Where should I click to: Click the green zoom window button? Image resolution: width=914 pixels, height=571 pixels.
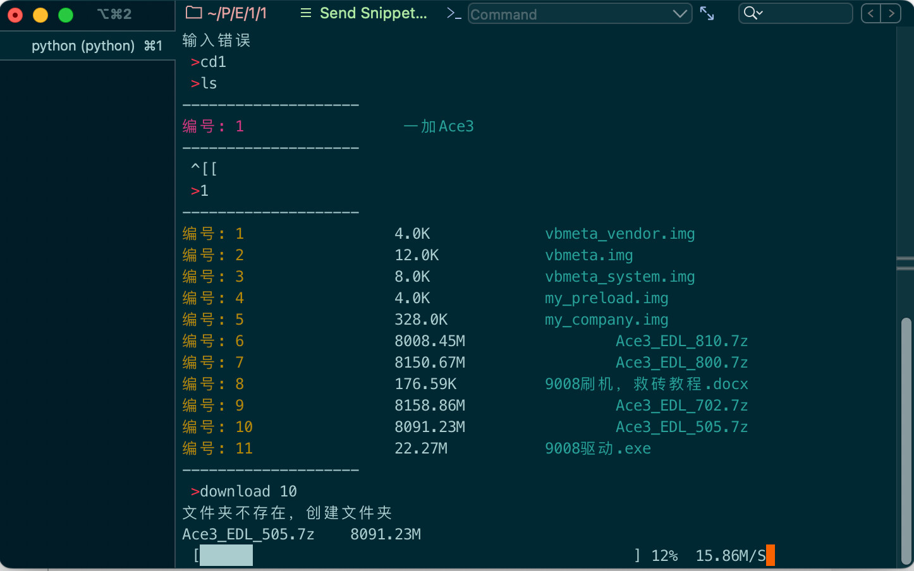point(66,15)
